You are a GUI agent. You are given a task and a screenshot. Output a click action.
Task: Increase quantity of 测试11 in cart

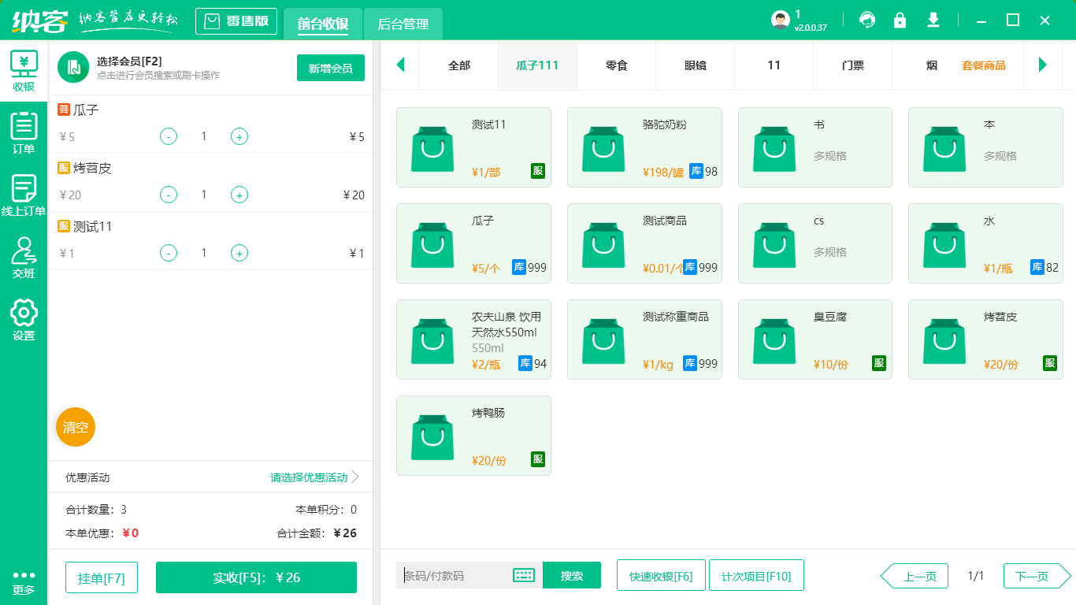(x=239, y=253)
